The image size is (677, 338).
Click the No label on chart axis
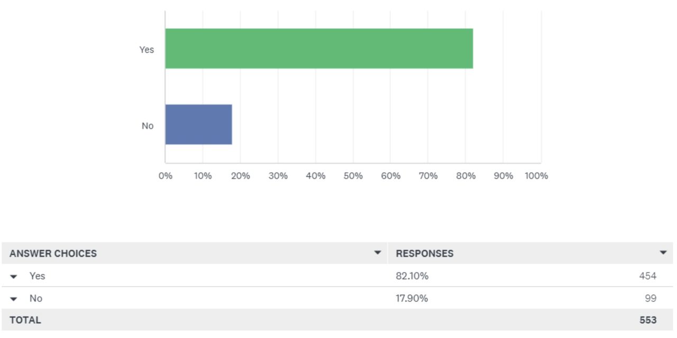click(148, 126)
